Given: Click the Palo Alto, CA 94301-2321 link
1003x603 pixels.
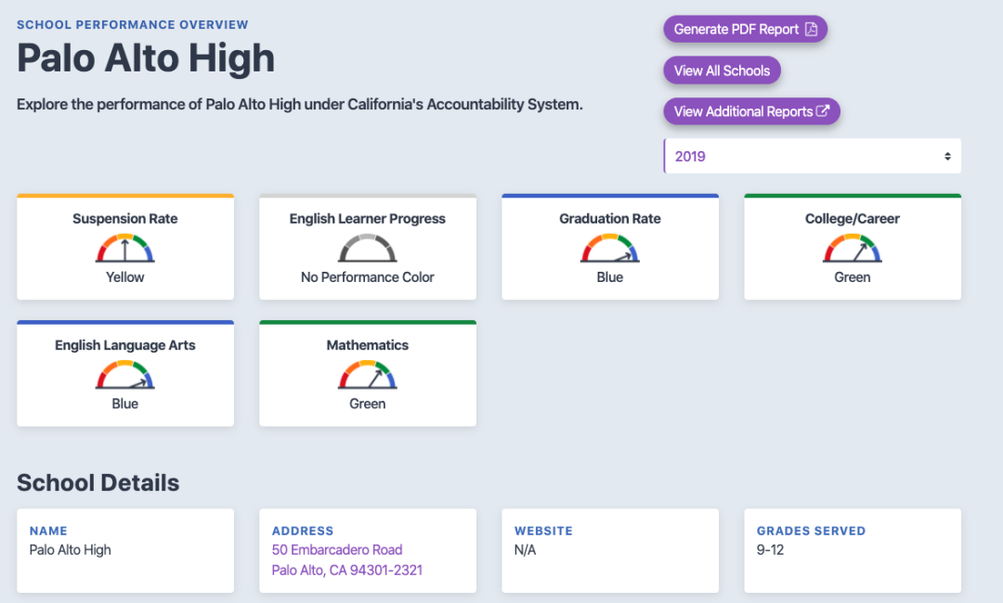Looking at the screenshot, I should pyautogui.click(x=347, y=571).
